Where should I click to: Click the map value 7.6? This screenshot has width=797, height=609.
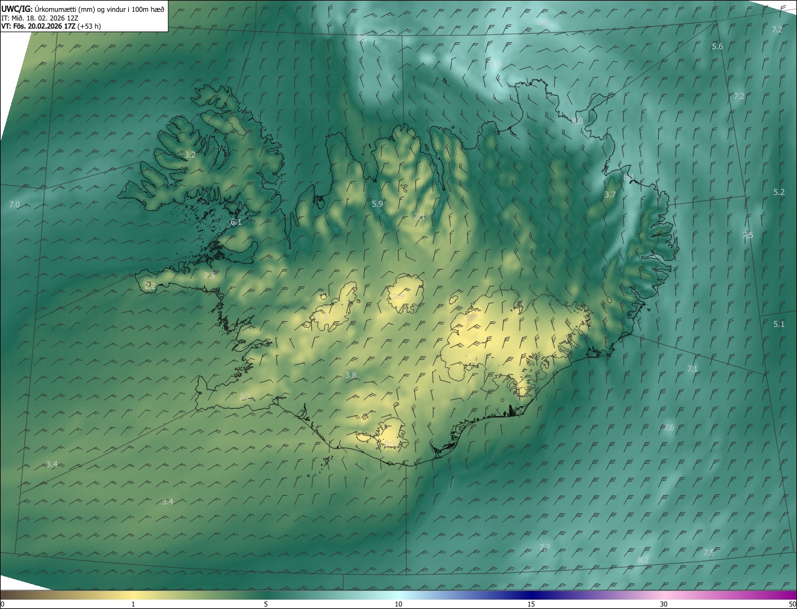pos(668,428)
